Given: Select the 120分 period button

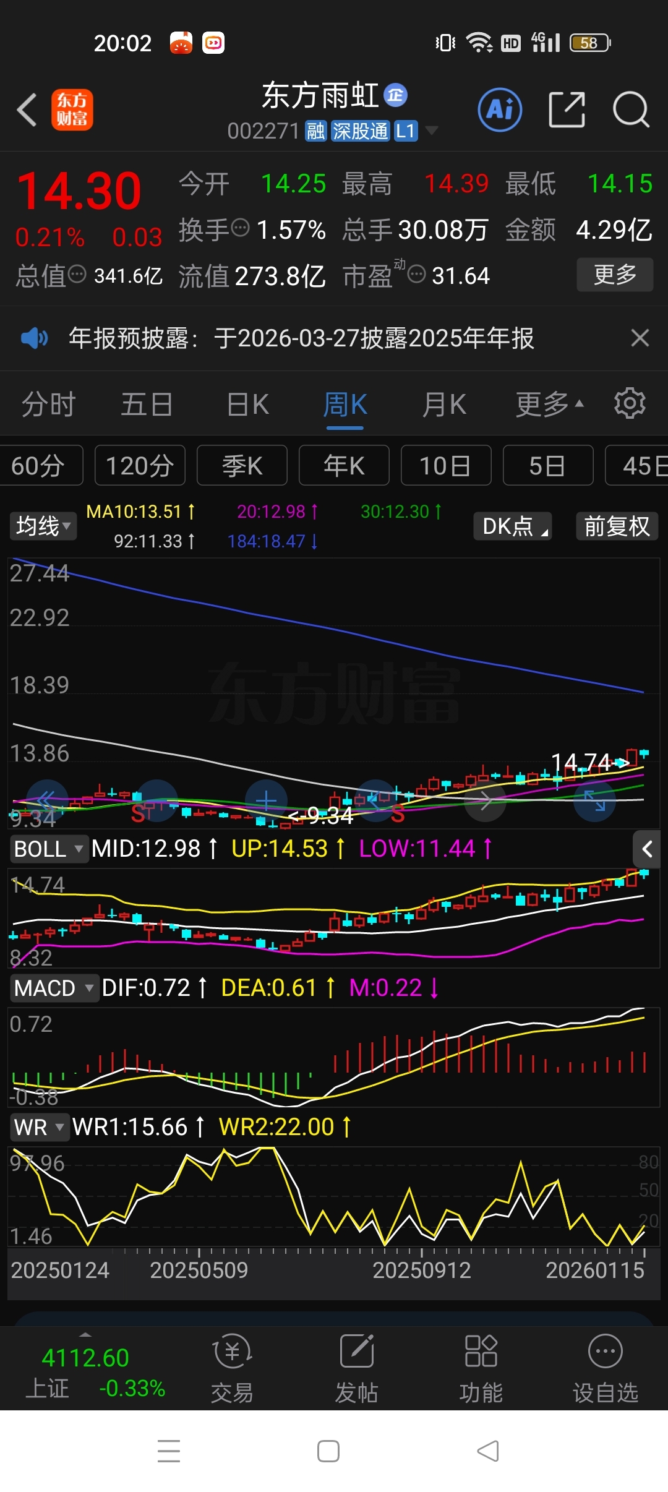Looking at the screenshot, I should [x=140, y=465].
